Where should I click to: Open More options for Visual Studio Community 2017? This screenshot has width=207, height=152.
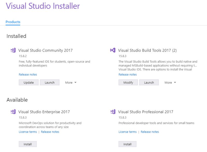69,82
